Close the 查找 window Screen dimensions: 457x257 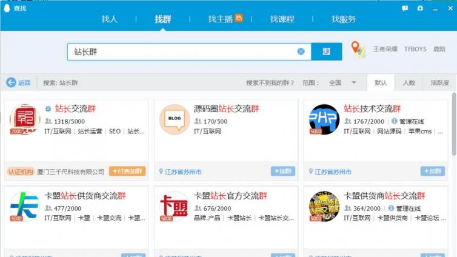click(x=450, y=8)
